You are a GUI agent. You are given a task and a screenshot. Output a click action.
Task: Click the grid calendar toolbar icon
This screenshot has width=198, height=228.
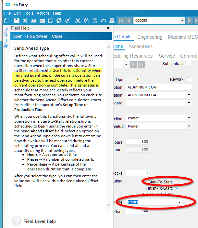[42, 21]
